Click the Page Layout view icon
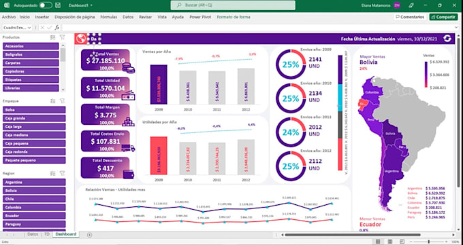This screenshot has height=245, width=463. point(389,242)
